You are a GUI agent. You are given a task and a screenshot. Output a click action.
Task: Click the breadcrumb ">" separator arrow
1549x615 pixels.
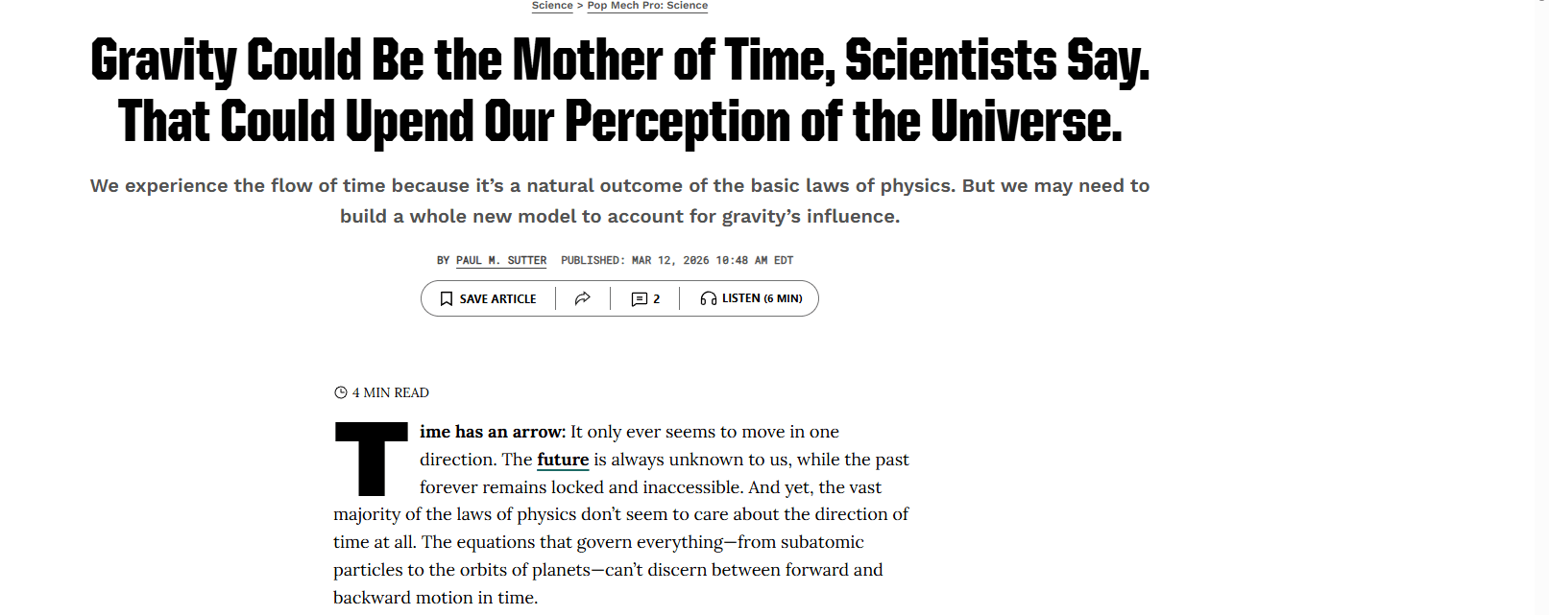click(x=580, y=6)
